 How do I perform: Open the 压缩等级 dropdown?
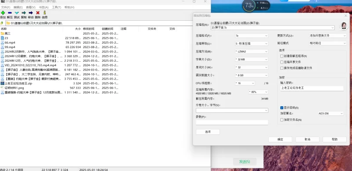point(251,44)
